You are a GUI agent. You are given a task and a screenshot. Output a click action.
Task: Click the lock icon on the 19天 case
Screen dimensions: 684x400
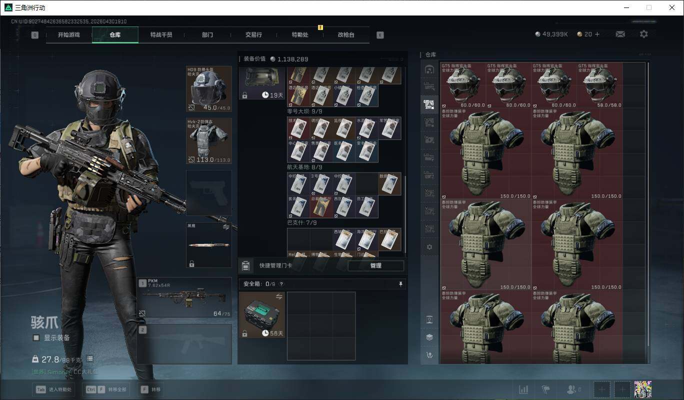coord(244,95)
